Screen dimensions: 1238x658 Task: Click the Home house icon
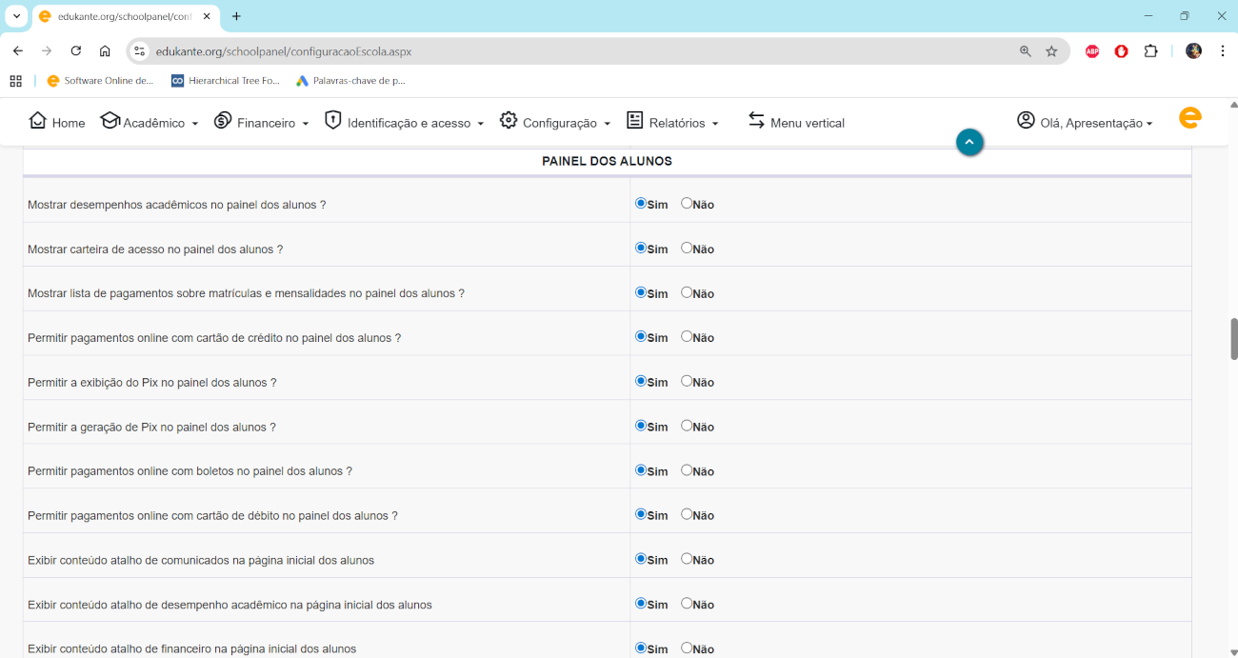click(x=38, y=121)
